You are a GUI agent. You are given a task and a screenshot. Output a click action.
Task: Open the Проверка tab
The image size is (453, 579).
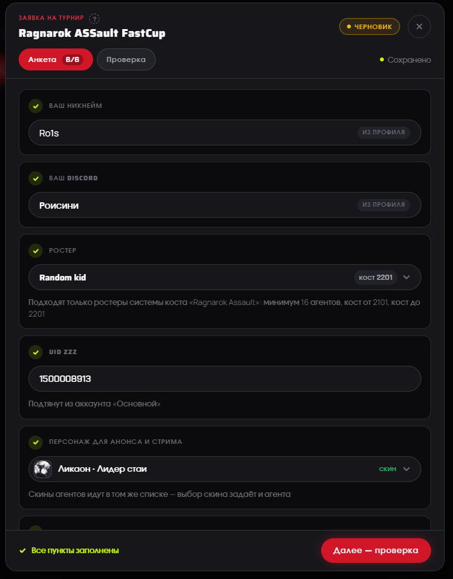pyautogui.click(x=126, y=59)
